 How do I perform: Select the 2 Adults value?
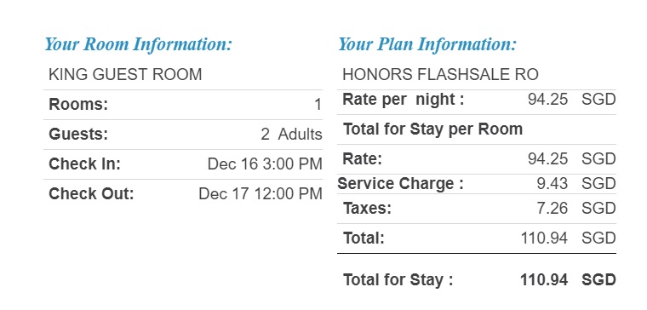[291, 135]
